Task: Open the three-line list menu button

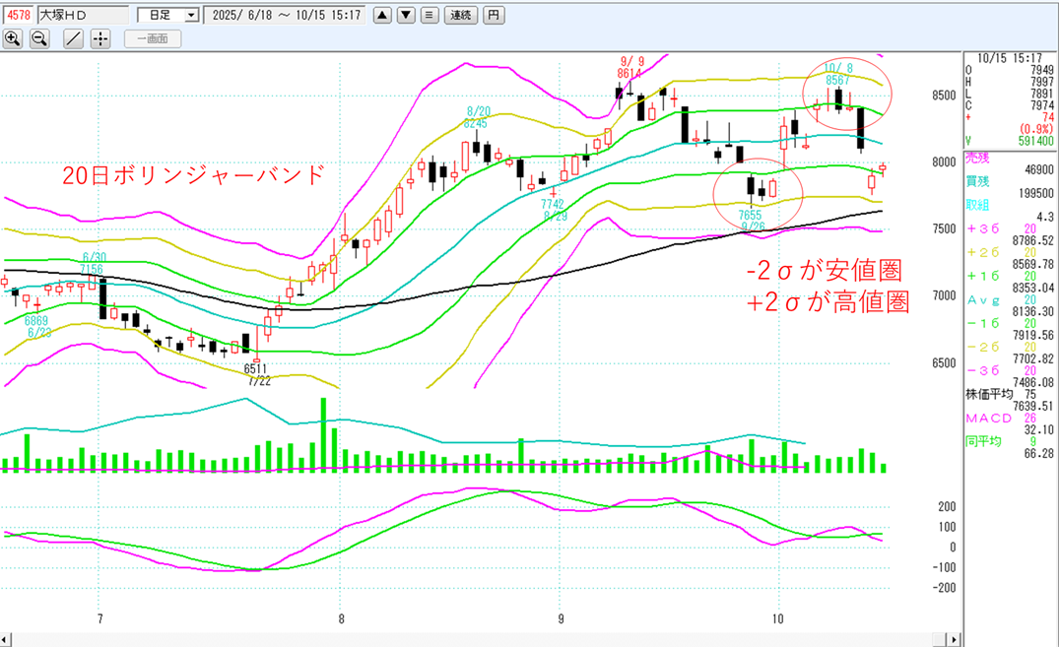Action: (x=430, y=15)
